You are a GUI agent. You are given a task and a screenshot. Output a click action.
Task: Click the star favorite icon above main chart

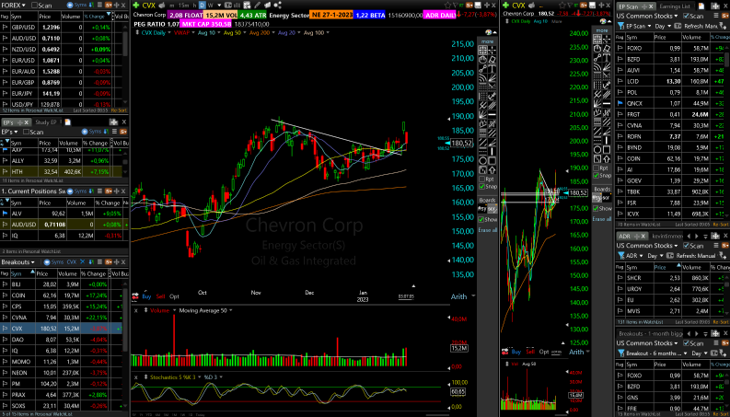click(447, 6)
